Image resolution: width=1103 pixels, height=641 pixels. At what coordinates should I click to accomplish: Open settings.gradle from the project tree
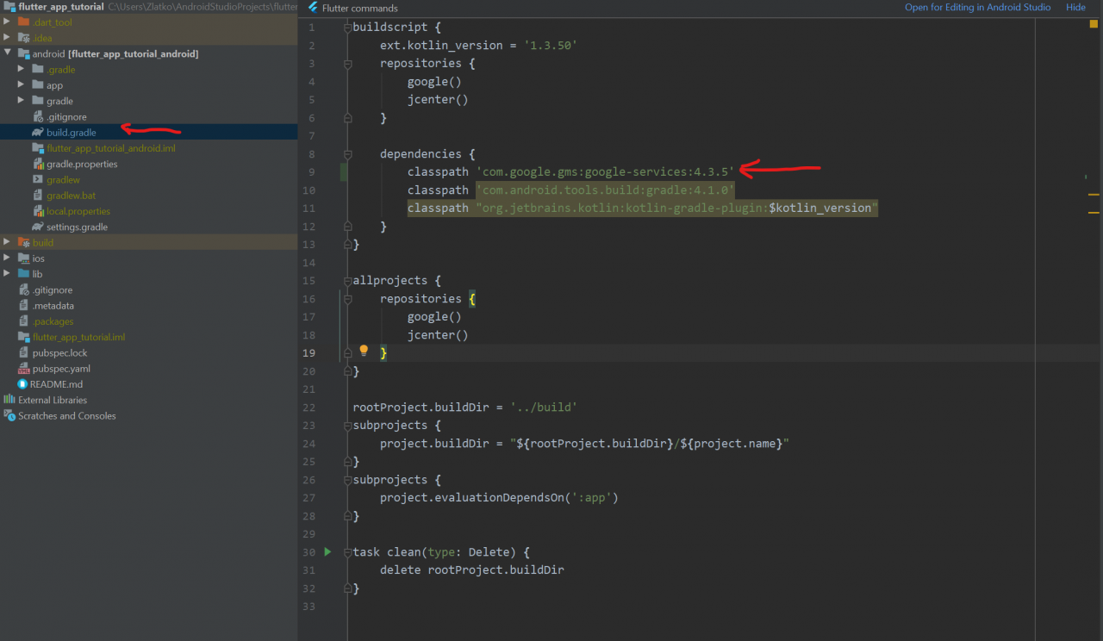click(76, 227)
